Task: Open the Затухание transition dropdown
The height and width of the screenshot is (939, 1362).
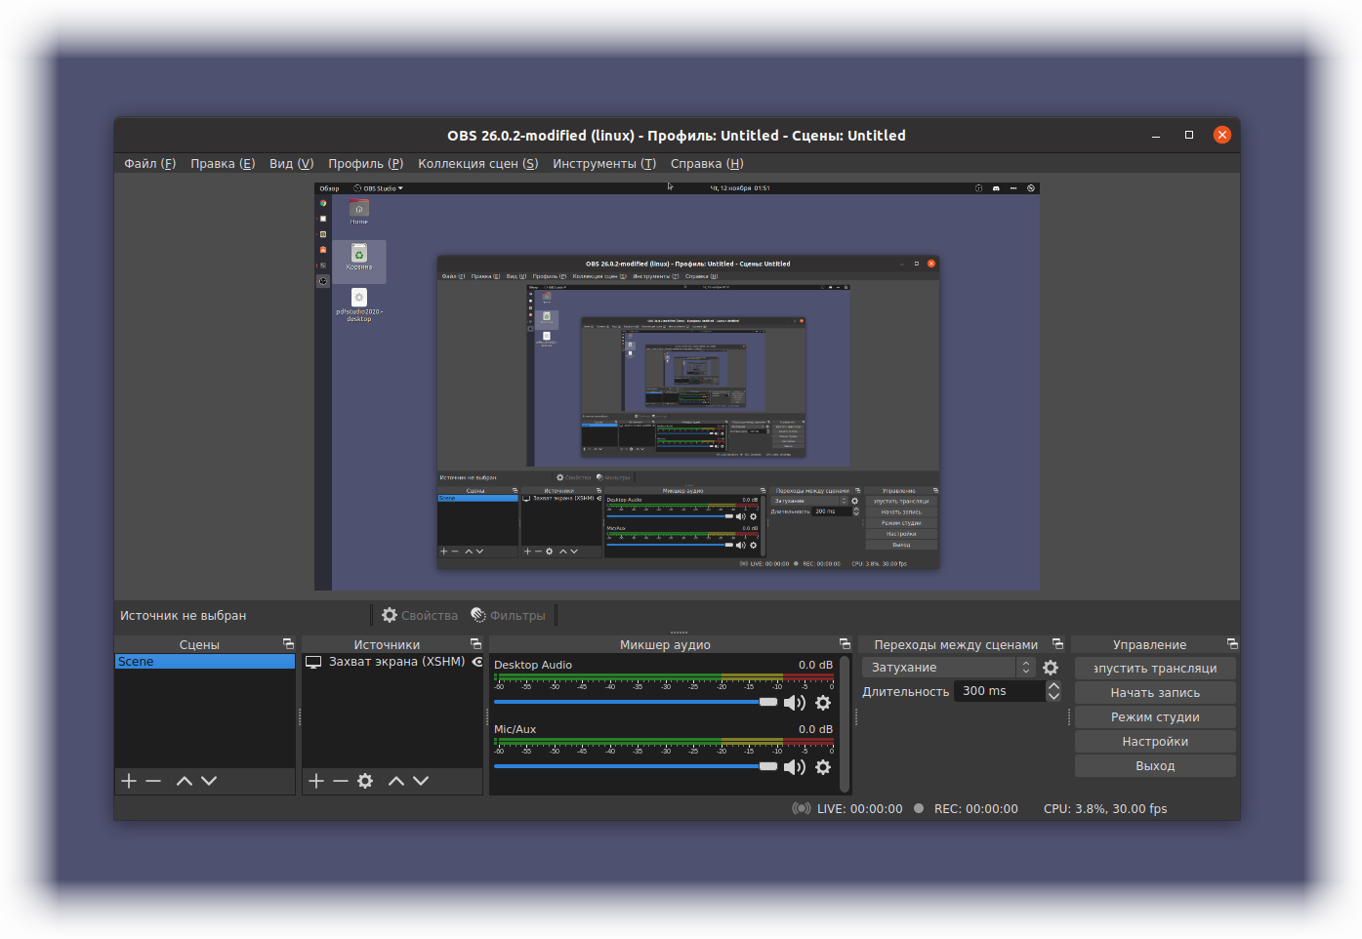Action: [x=948, y=668]
